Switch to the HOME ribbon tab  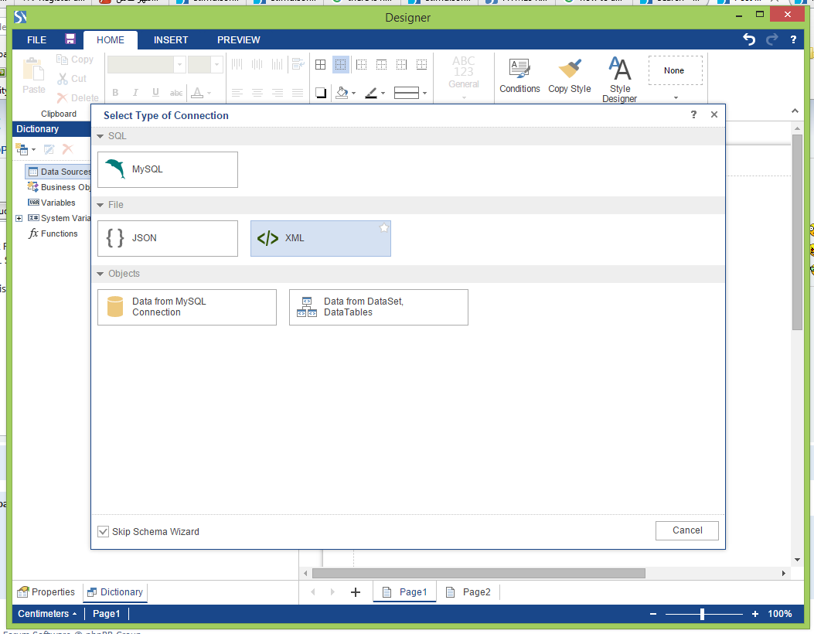point(110,40)
